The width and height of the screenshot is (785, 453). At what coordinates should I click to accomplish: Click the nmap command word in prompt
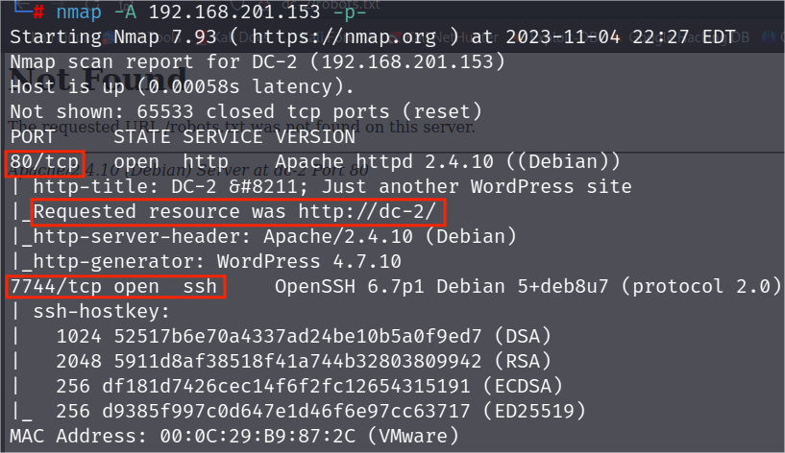click(79, 12)
